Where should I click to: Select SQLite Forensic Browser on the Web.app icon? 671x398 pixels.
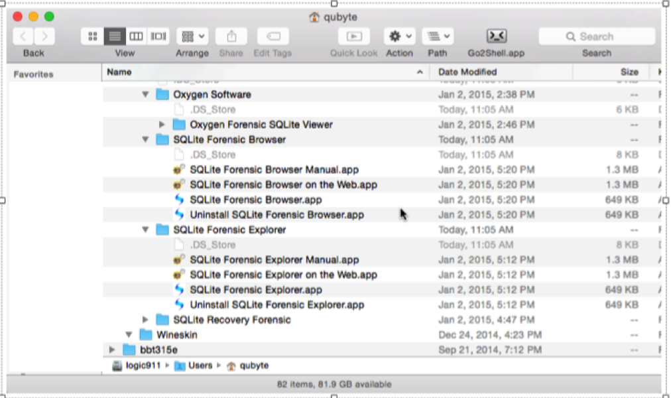pos(179,184)
